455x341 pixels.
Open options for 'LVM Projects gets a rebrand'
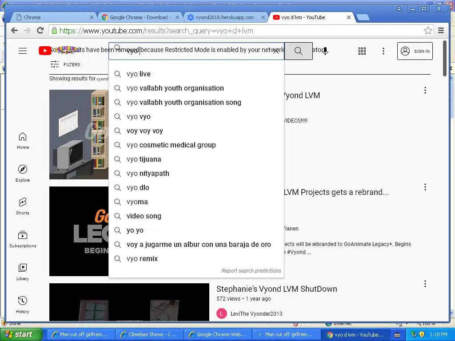[425, 187]
